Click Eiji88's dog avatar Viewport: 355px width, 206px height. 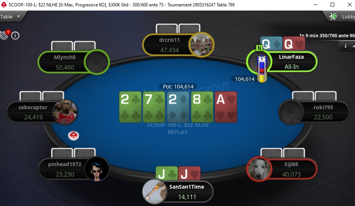click(259, 169)
